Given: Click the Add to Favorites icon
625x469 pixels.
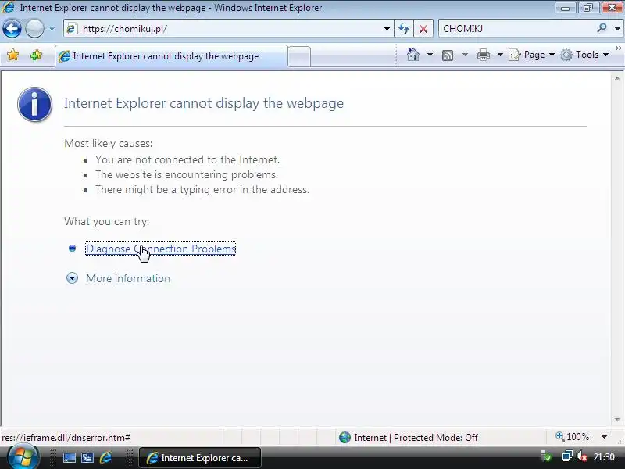Looking at the screenshot, I should click(x=36, y=55).
